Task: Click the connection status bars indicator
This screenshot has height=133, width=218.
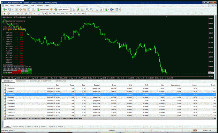Action: (x=195, y=131)
